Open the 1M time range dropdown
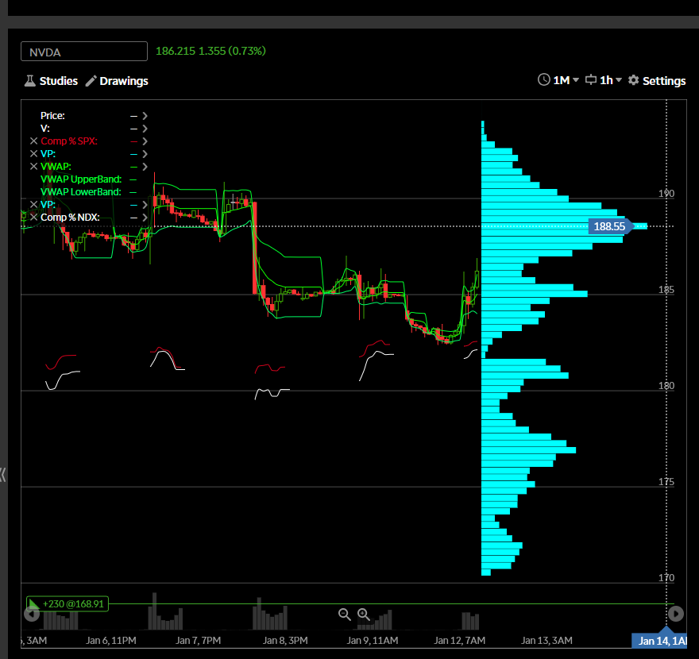Screen dimensions: 699x659 point(559,80)
